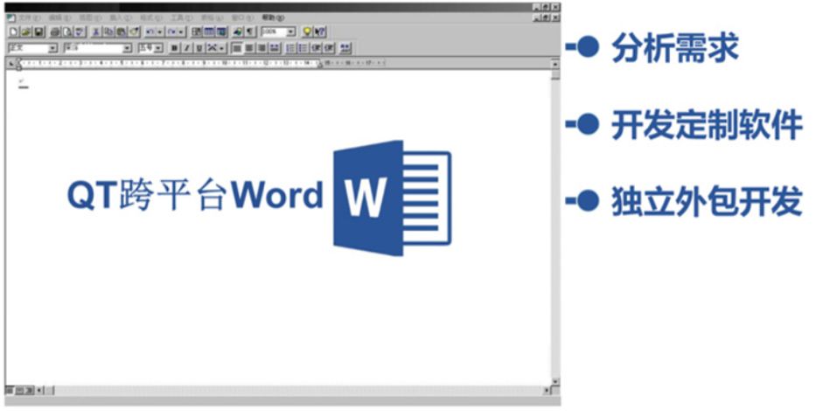
Task: Click the Insert Table grid icon
Action: point(209,31)
